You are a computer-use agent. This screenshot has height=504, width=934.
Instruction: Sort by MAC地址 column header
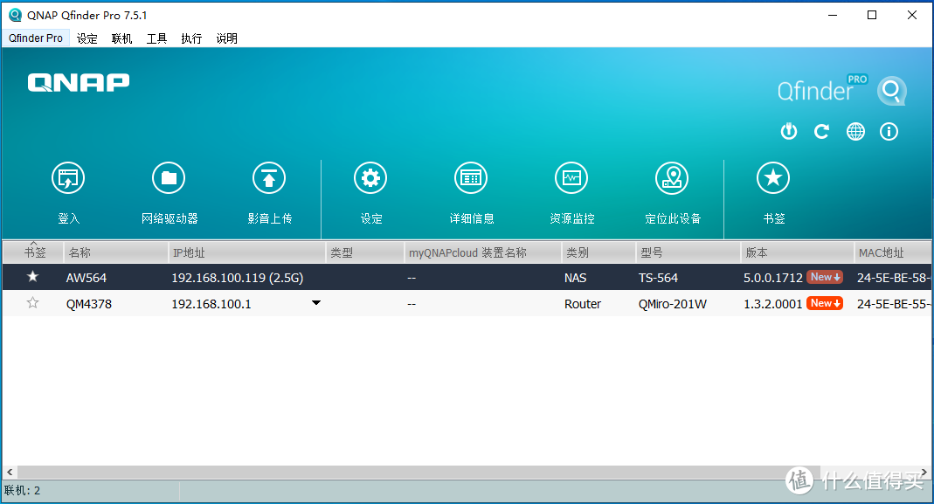click(x=892, y=252)
